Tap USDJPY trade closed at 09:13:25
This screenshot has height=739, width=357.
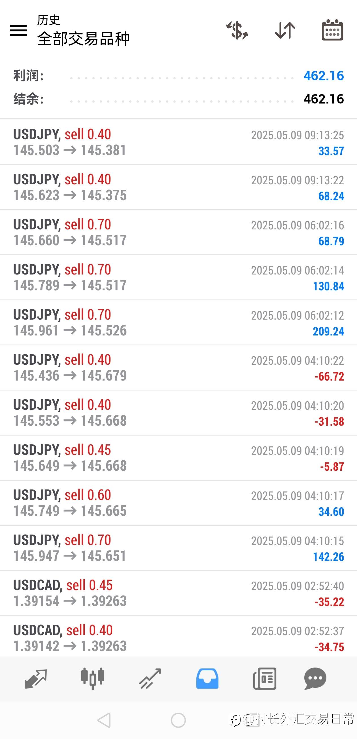click(178, 142)
